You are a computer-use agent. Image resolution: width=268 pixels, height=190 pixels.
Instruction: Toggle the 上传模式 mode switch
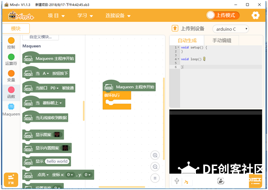click(223, 15)
